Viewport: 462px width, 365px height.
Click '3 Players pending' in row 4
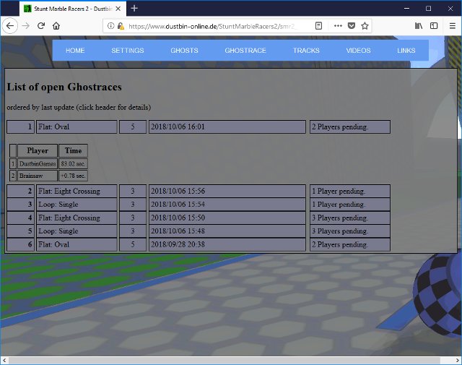tap(350, 218)
